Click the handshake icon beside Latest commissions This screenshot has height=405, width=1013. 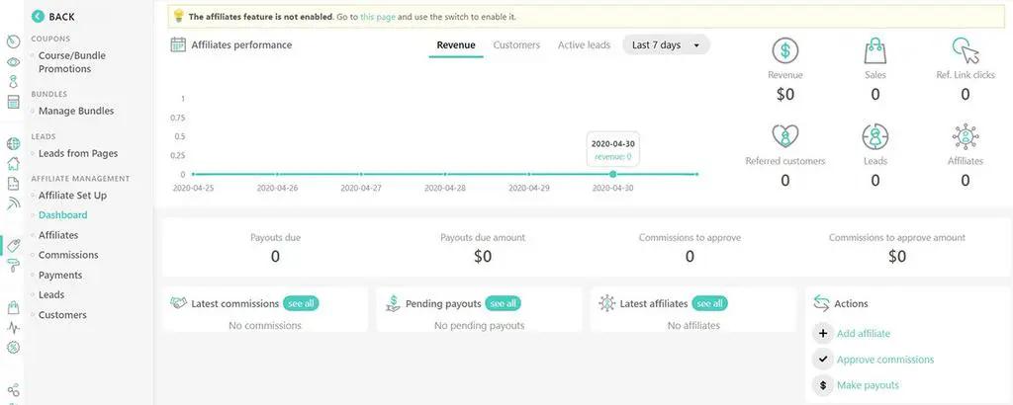click(178, 302)
